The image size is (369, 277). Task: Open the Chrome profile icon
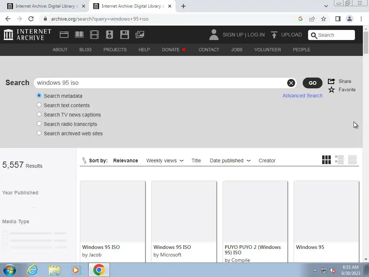click(350, 19)
